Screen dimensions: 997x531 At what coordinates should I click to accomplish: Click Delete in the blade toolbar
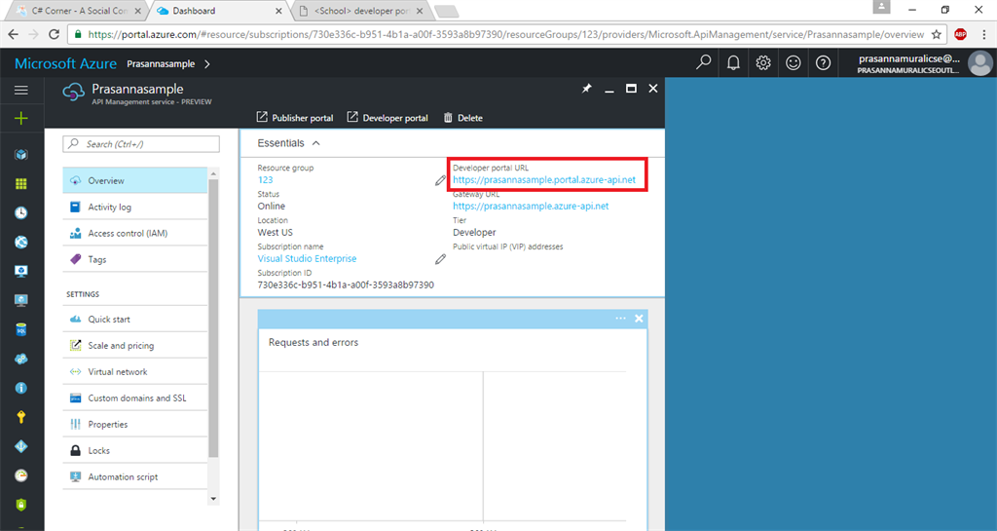tap(462, 118)
